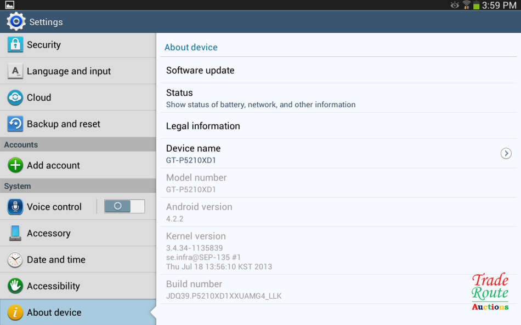The width and height of the screenshot is (521, 325).
Task: Tap the Settings gear icon in header
Action: (16, 21)
